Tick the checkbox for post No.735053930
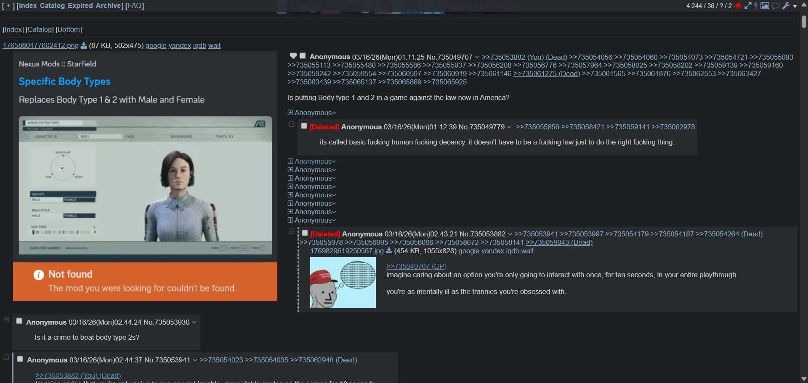 pyautogui.click(x=19, y=321)
